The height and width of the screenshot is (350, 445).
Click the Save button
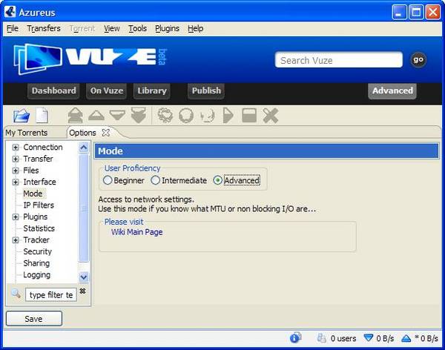(34, 319)
